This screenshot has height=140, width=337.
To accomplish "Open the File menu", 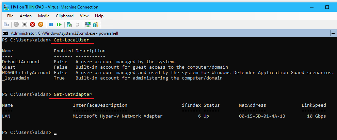I will (x=10, y=16).
